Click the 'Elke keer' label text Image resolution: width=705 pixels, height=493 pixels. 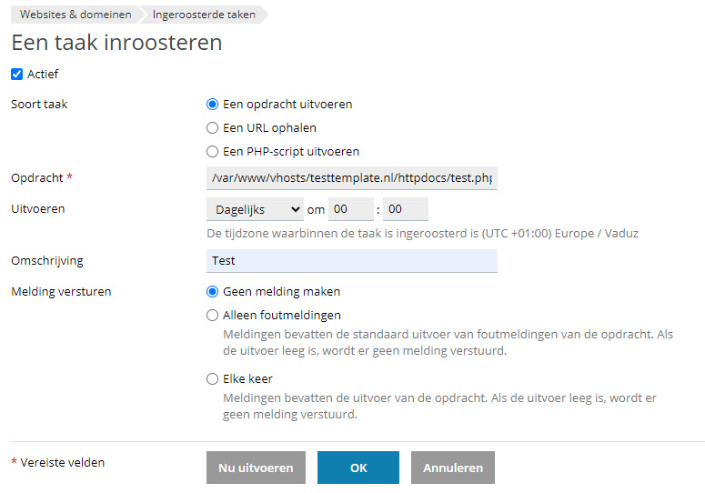(x=247, y=379)
